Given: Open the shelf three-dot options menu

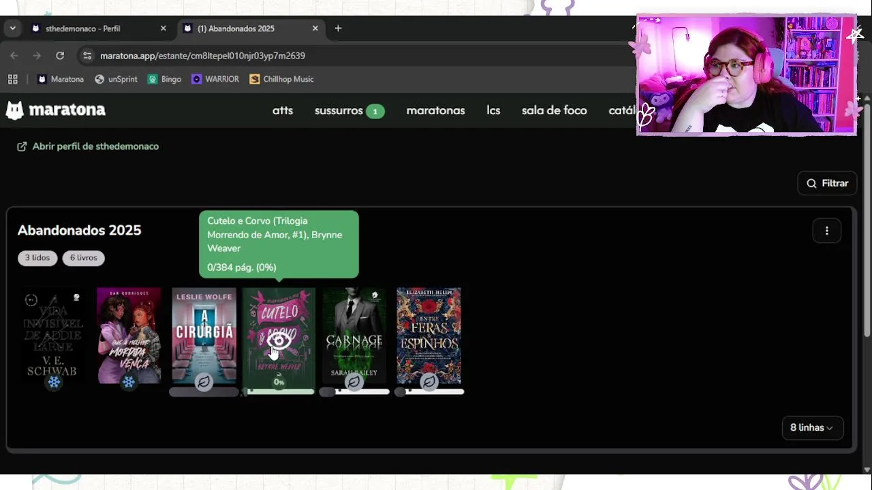Looking at the screenshot, I should (x=826, y=231).
